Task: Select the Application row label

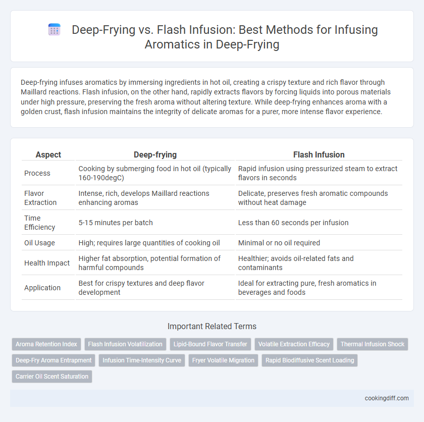Action: (42, 288)
